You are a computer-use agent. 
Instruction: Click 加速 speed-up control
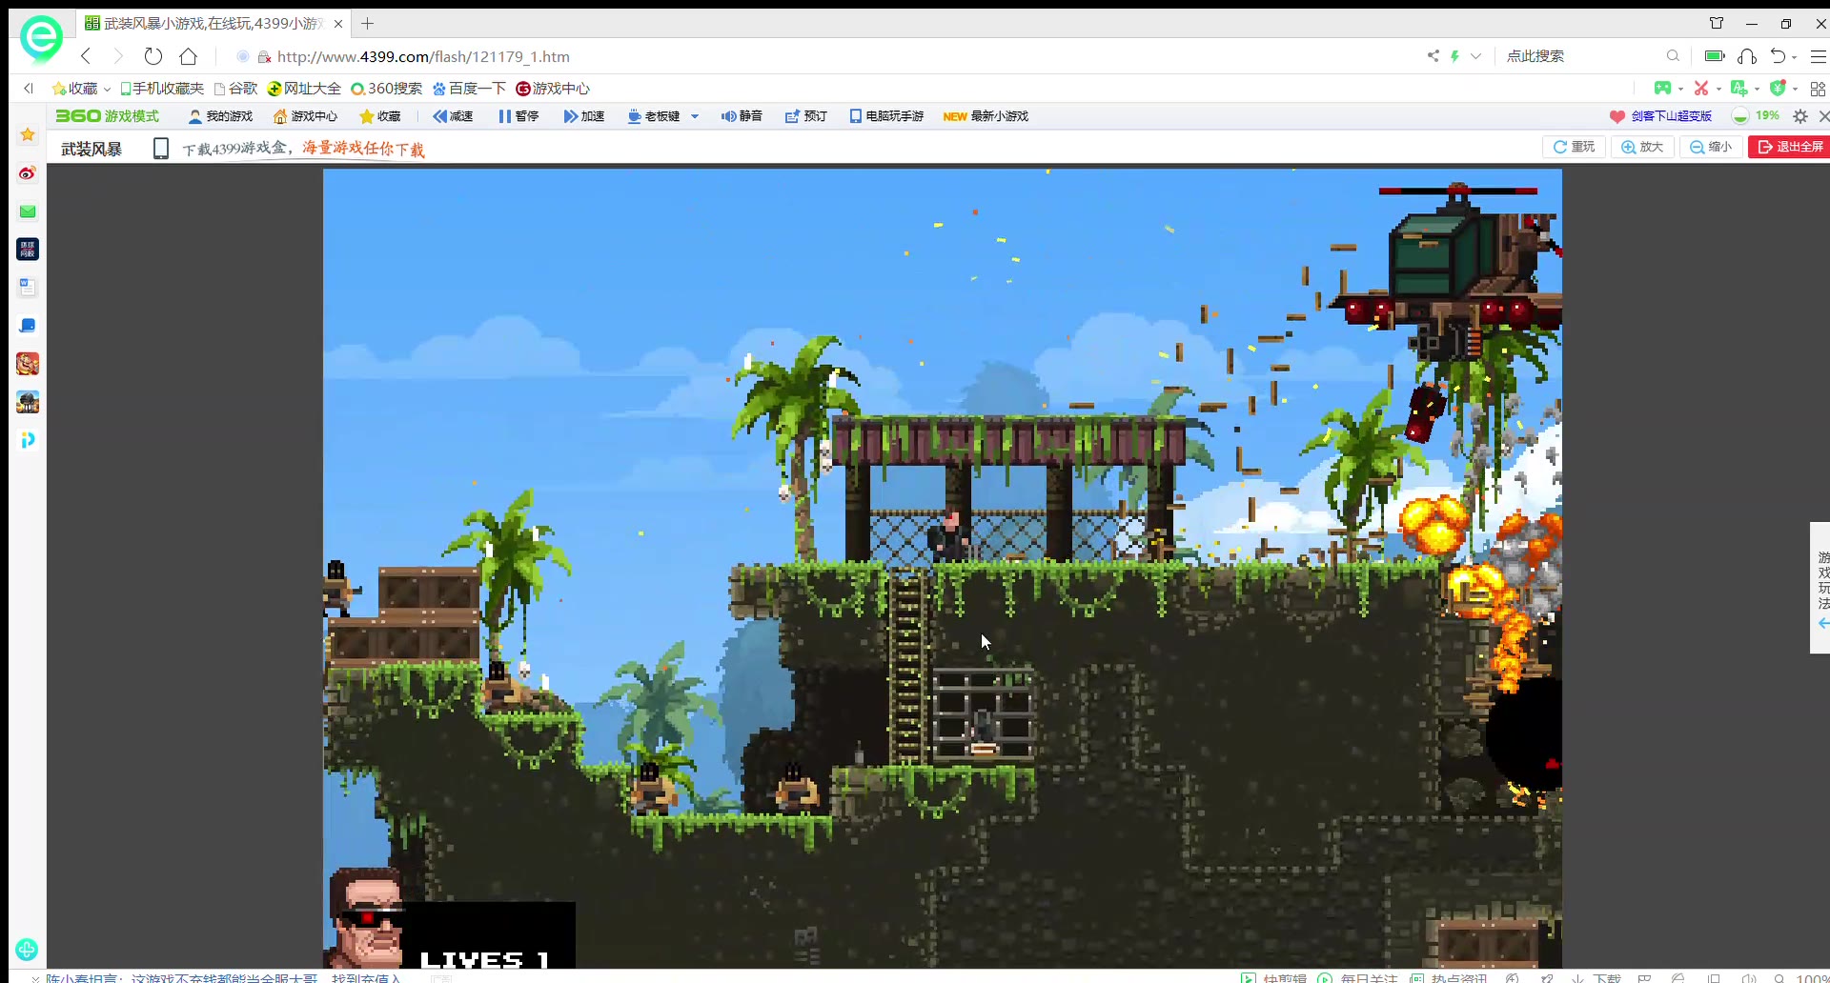(x=584, y=116)
